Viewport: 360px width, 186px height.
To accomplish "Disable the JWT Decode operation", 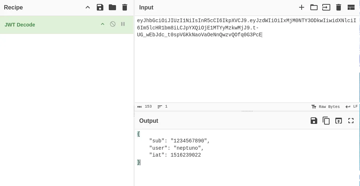I will [113, 24].
